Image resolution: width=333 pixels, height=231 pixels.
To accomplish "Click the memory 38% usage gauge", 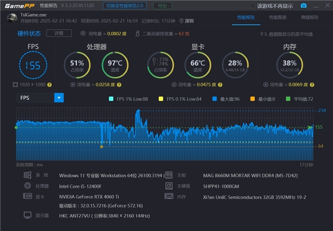I will [x=289, y=65].
